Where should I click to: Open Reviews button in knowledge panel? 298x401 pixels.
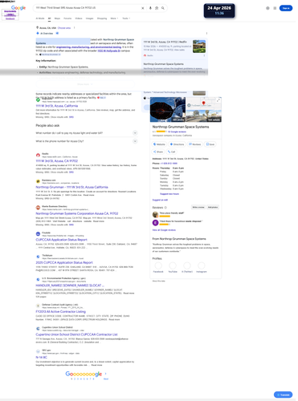(196, 145)
